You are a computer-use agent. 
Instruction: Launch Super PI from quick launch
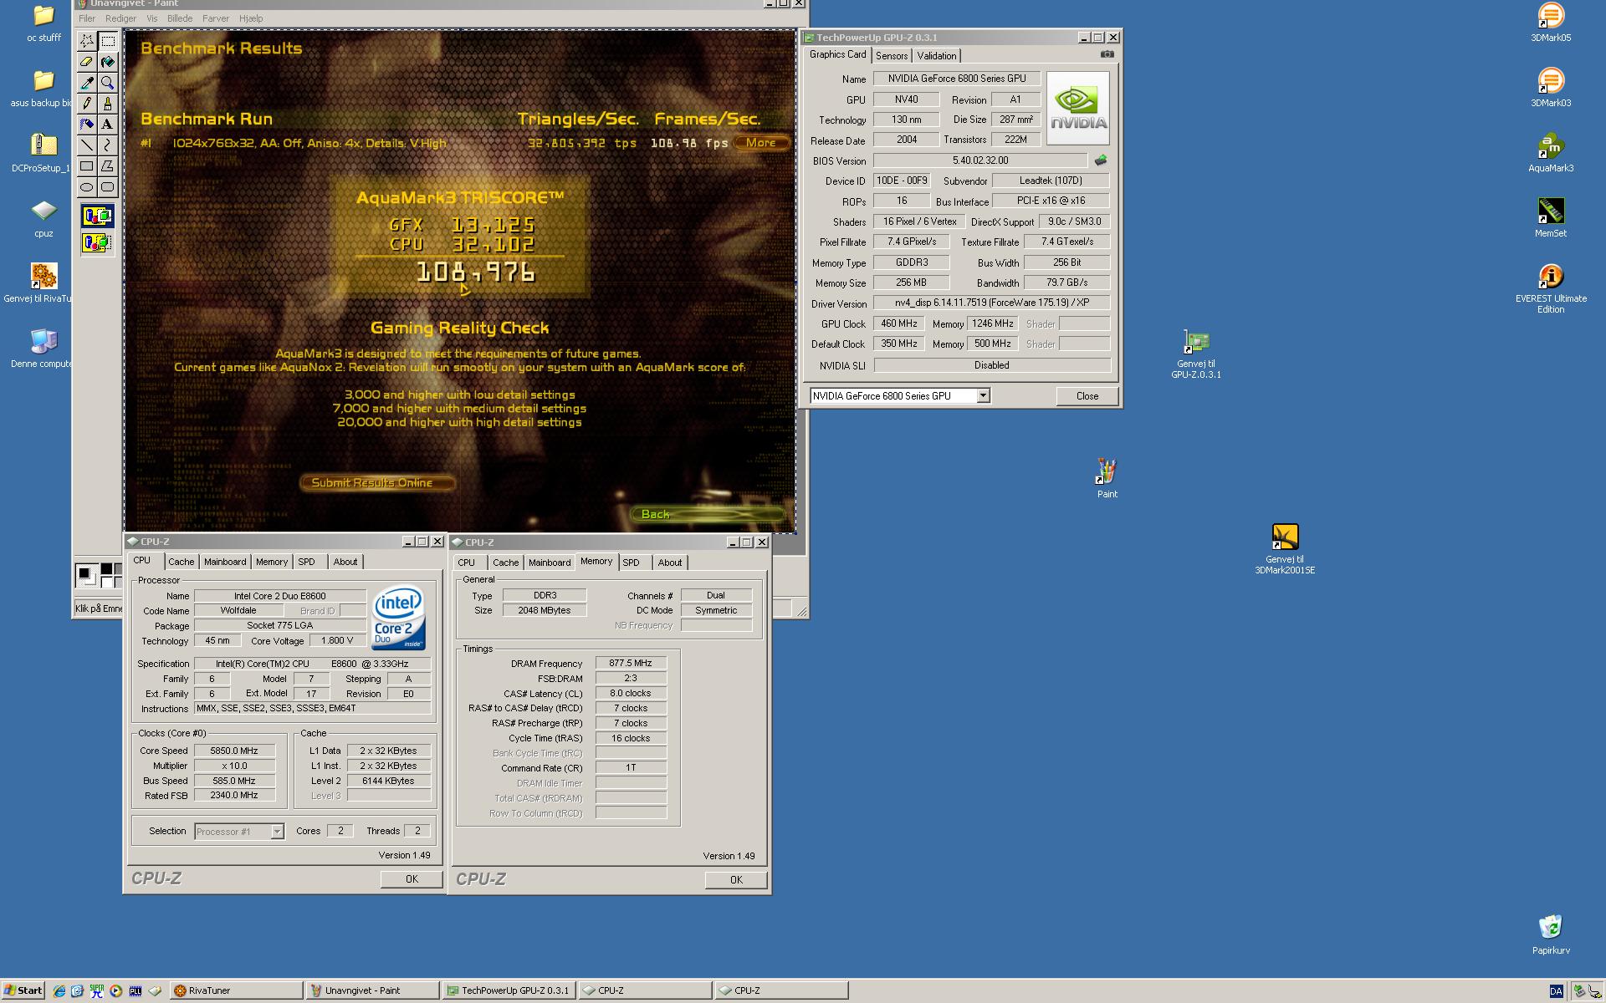point(97,990)
